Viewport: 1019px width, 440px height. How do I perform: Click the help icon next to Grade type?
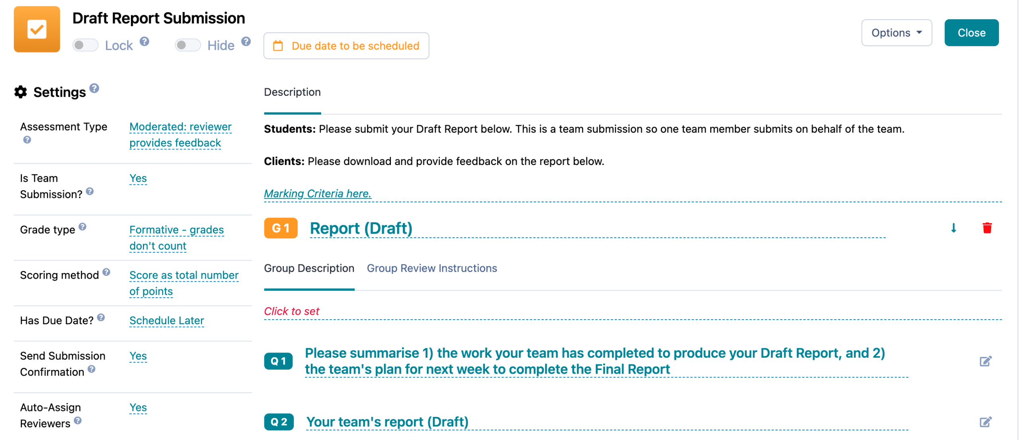82,227
